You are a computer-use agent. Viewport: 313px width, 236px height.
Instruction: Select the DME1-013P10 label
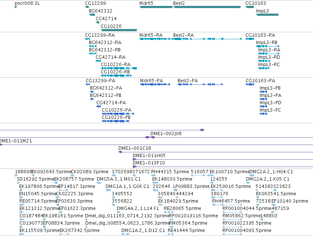pos(149,163)
